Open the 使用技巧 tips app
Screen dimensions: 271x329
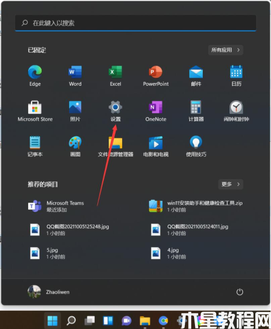point(196,146)
